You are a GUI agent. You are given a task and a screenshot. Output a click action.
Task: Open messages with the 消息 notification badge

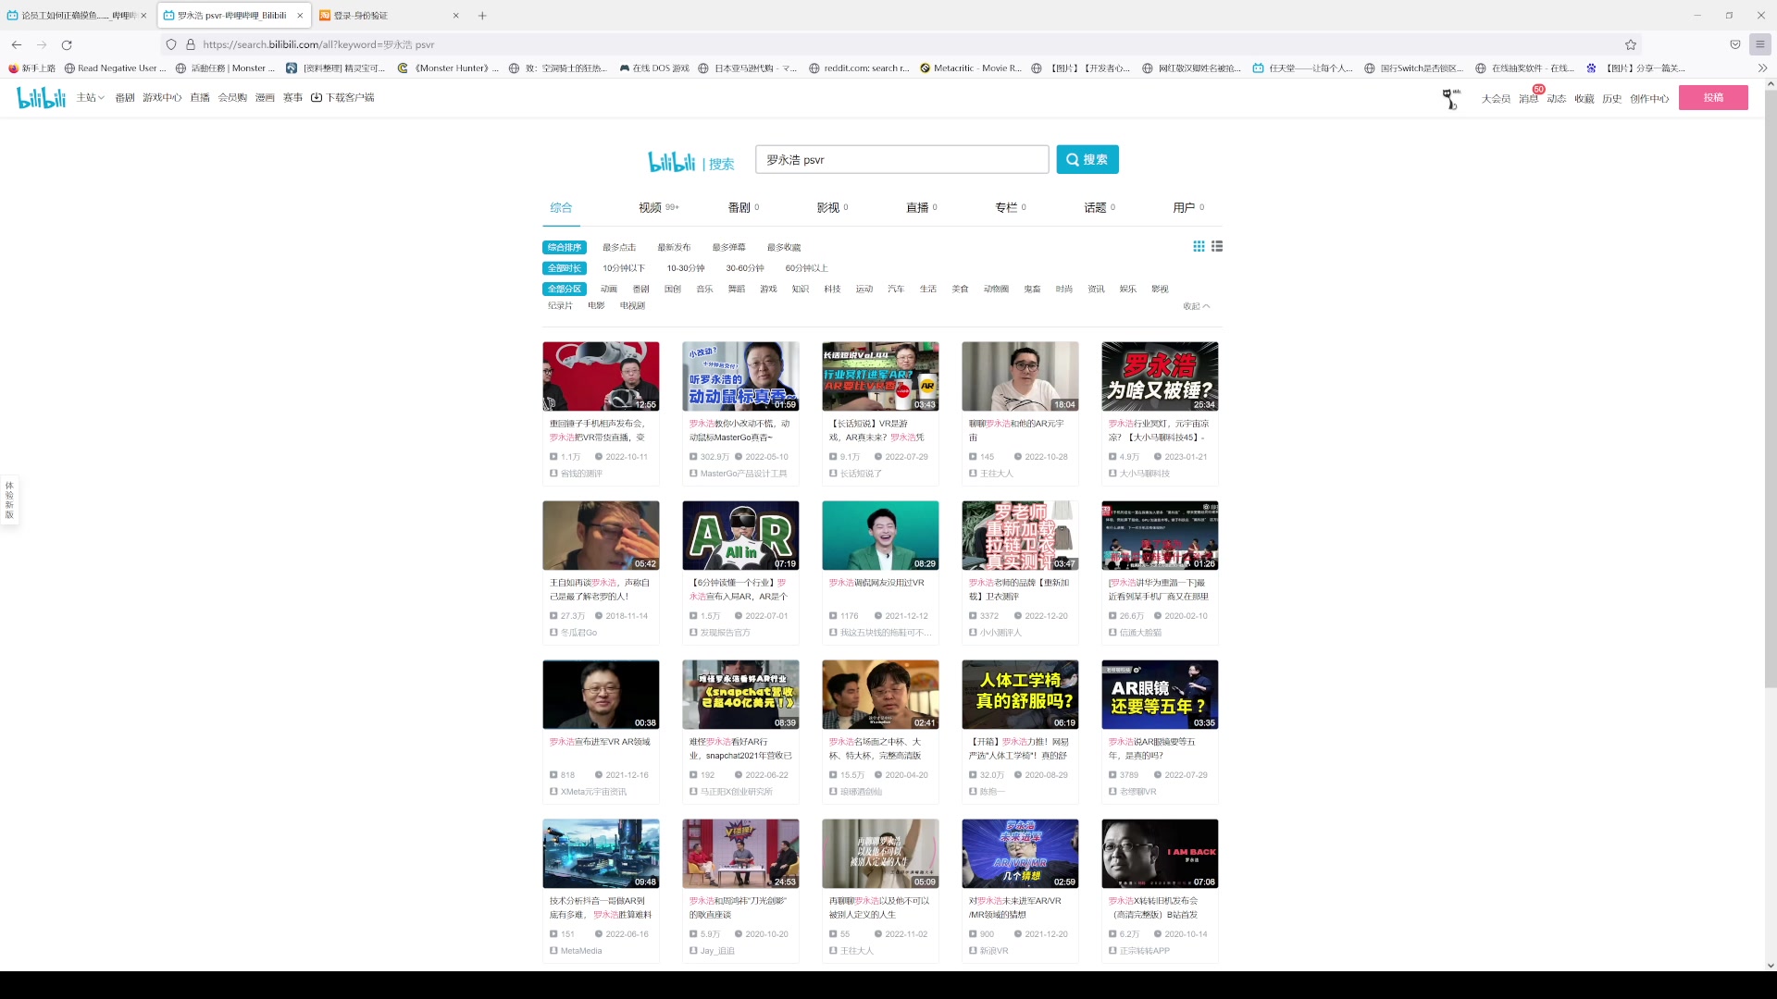tap(1529, 98)
